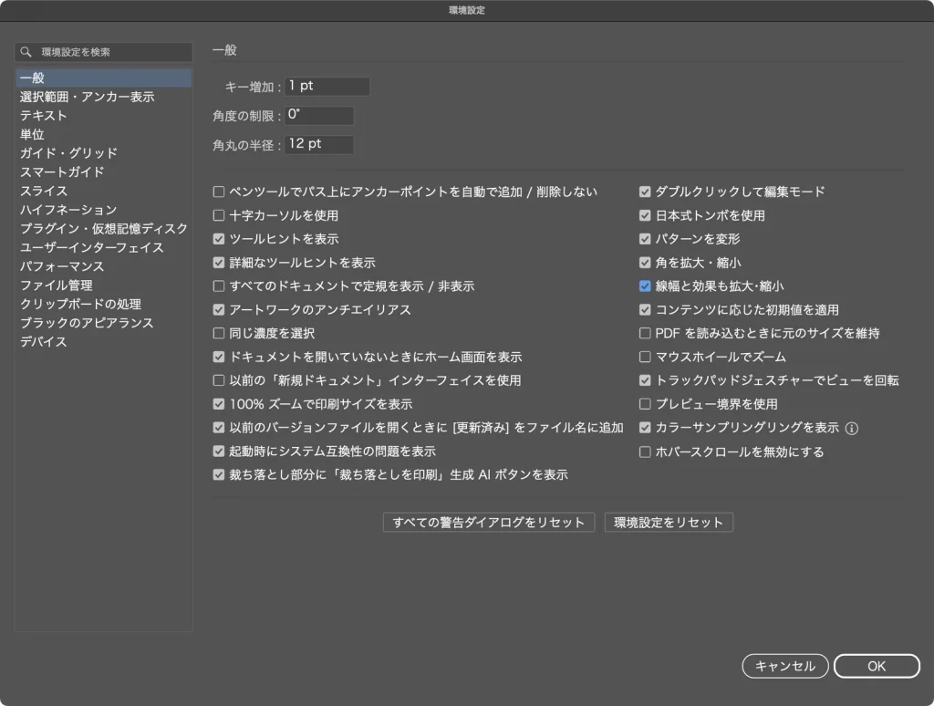Disable 日本式トンボを使用 checkbox
934x706 pixels.
pyautogui.click(x=645, y=215)
